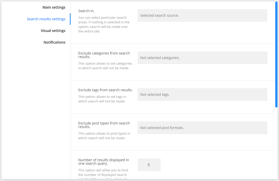Focus the number of results input showing 5
Screen dimensions: 279x181
[149, 165]
